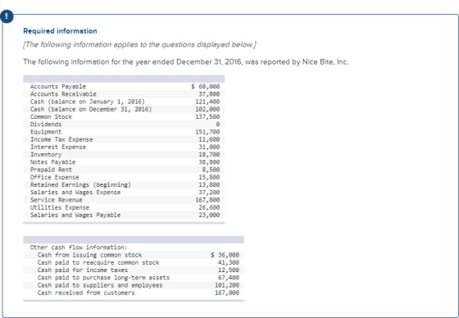Click the Income Tax Expense row
This screenshot has height=318, width=459.
[x=124, y=139]
